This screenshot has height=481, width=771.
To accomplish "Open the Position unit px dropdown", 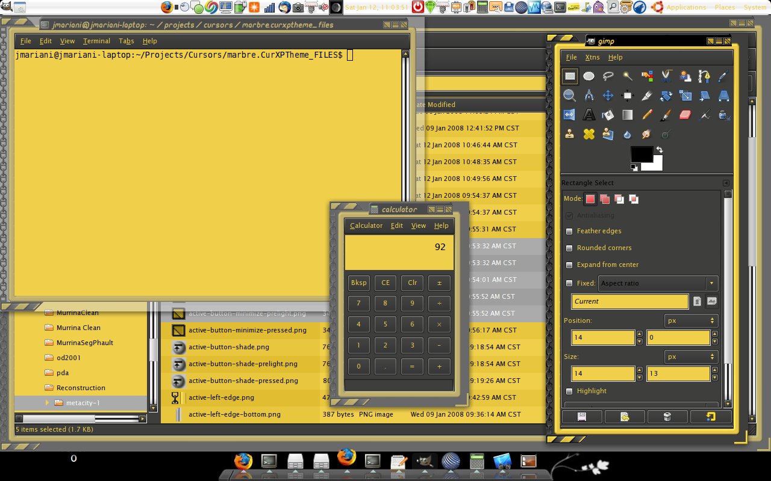I will pyautogui.click(x=691, y=320).
